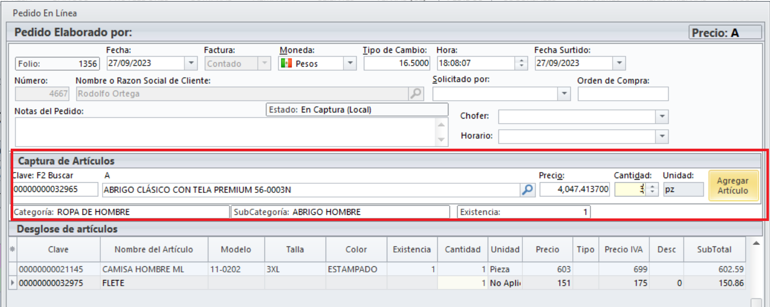Viewport: 770px width, 307px height.
Task: Click the asterisk corner cell of grid
Action: click(x=12, y=249)
